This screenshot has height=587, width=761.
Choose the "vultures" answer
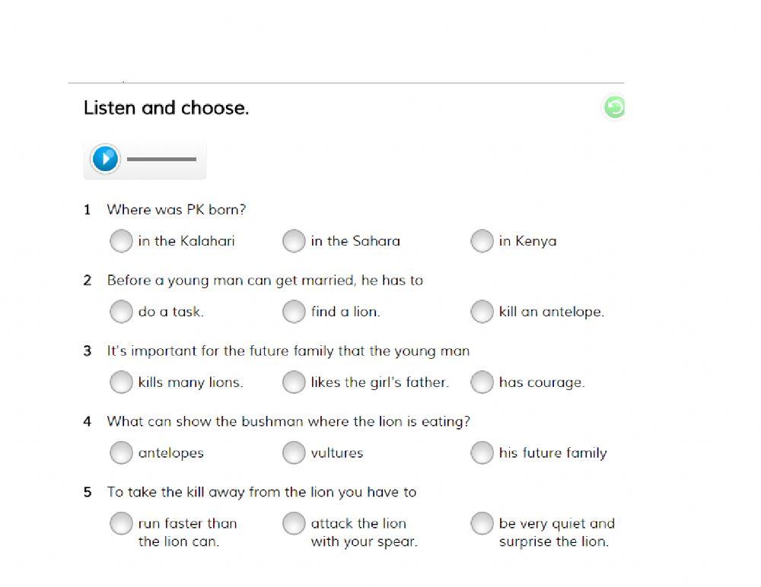pos(294,453)
